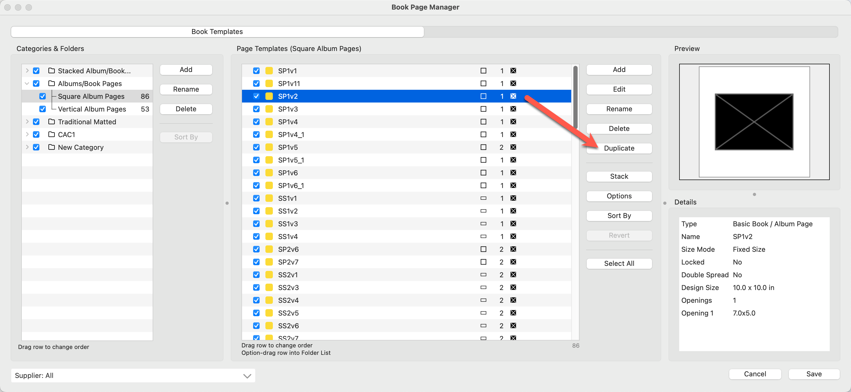Click the CAC1 folder icon
This screenshot has width=851, height=392.
pyautogui.click(x=52, y=135)
